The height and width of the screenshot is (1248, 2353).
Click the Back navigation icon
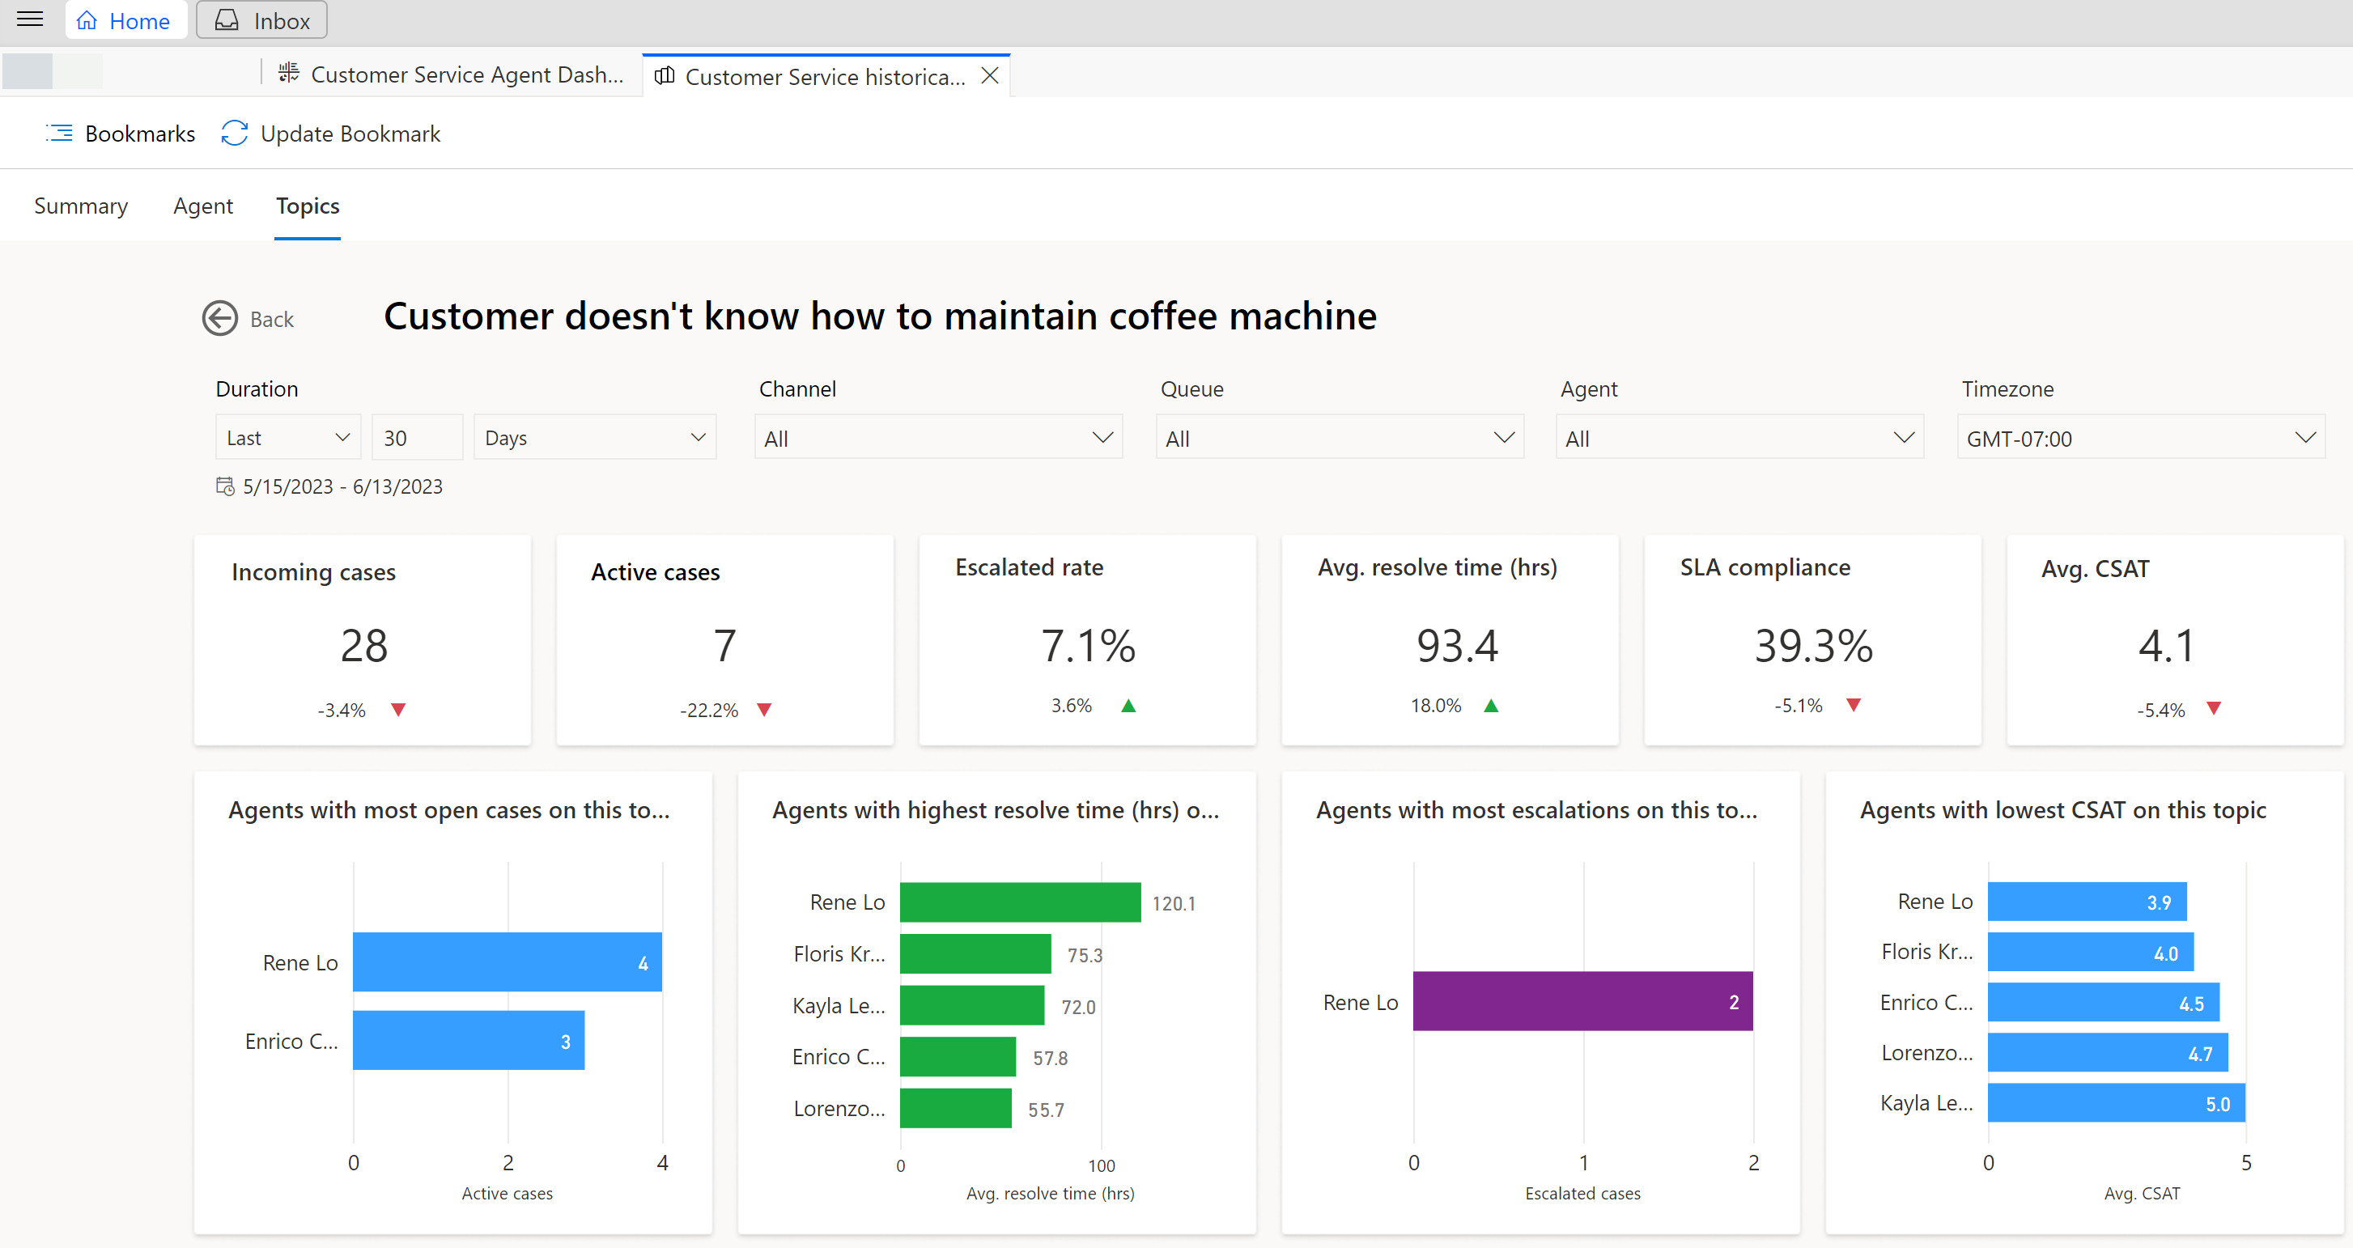(x=218, y=319)
